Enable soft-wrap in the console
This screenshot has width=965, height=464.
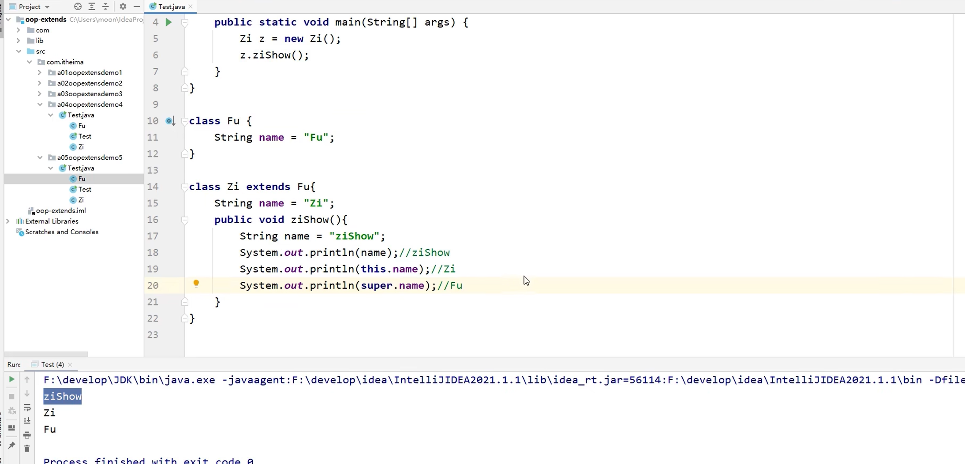point(27,408)
